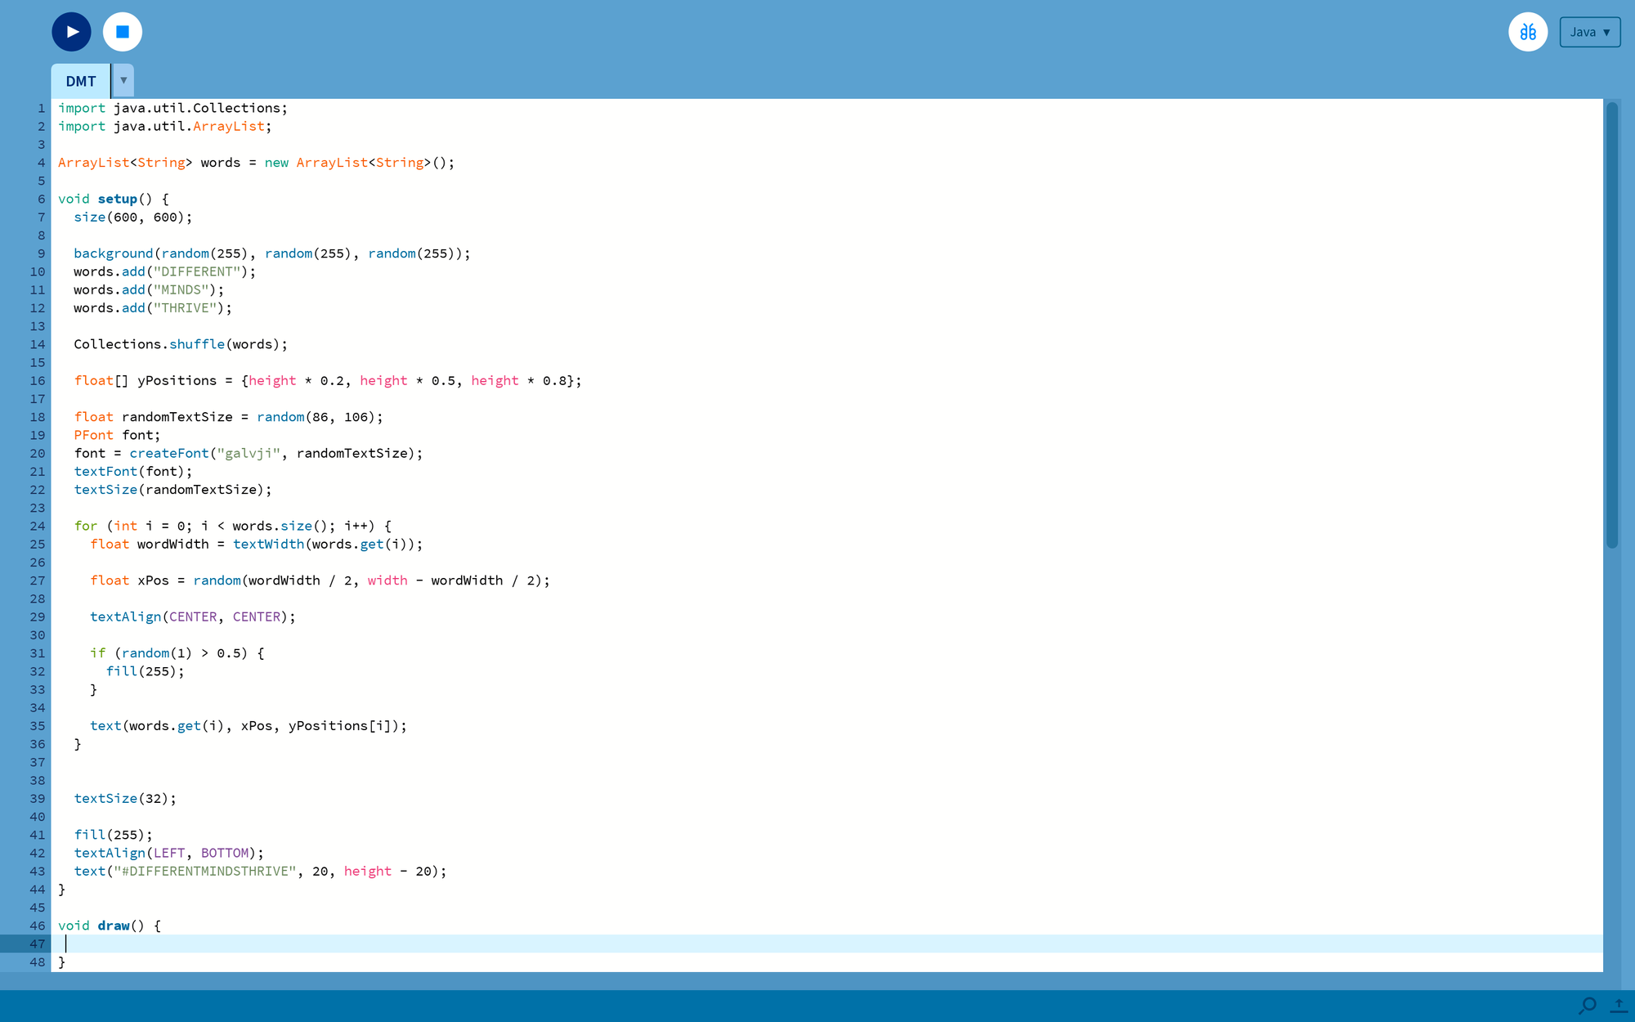Screen dimensions: 1635x1022
Task: Open the debugger butterfly icon
Action: click(x=1528, y=32)
